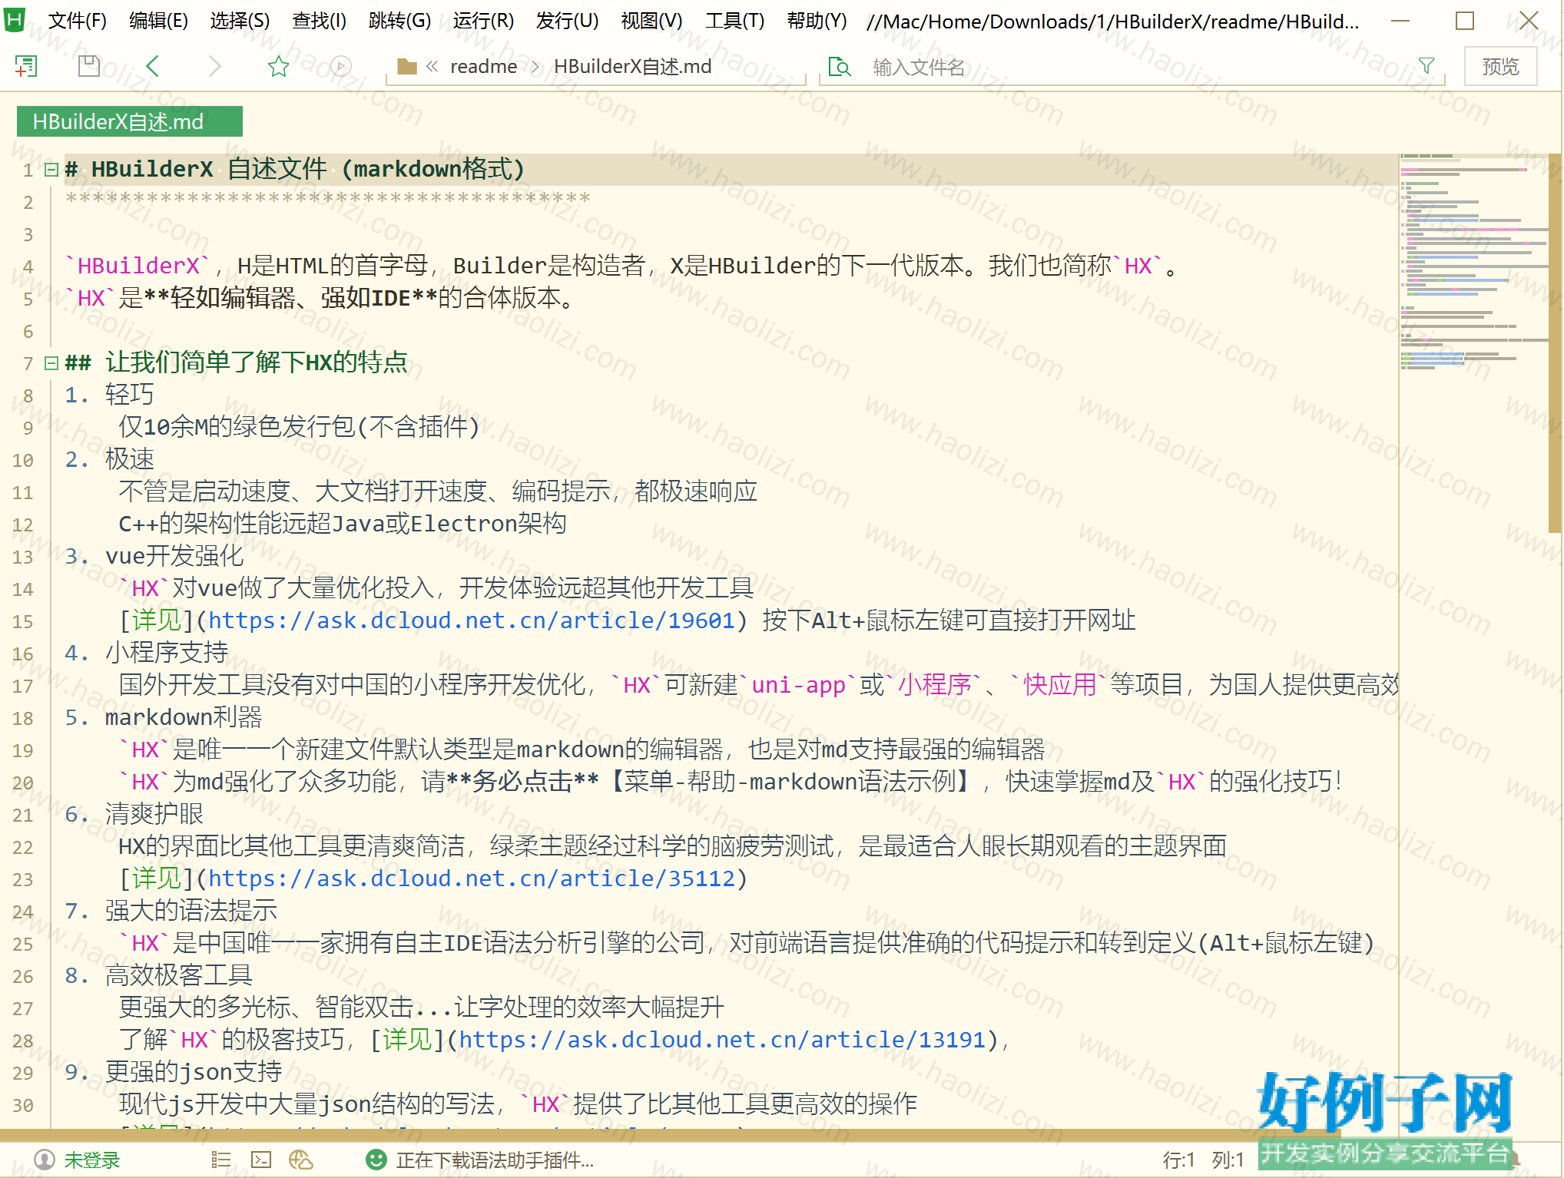Open the outline list icon in status bar

point(221,1160)
